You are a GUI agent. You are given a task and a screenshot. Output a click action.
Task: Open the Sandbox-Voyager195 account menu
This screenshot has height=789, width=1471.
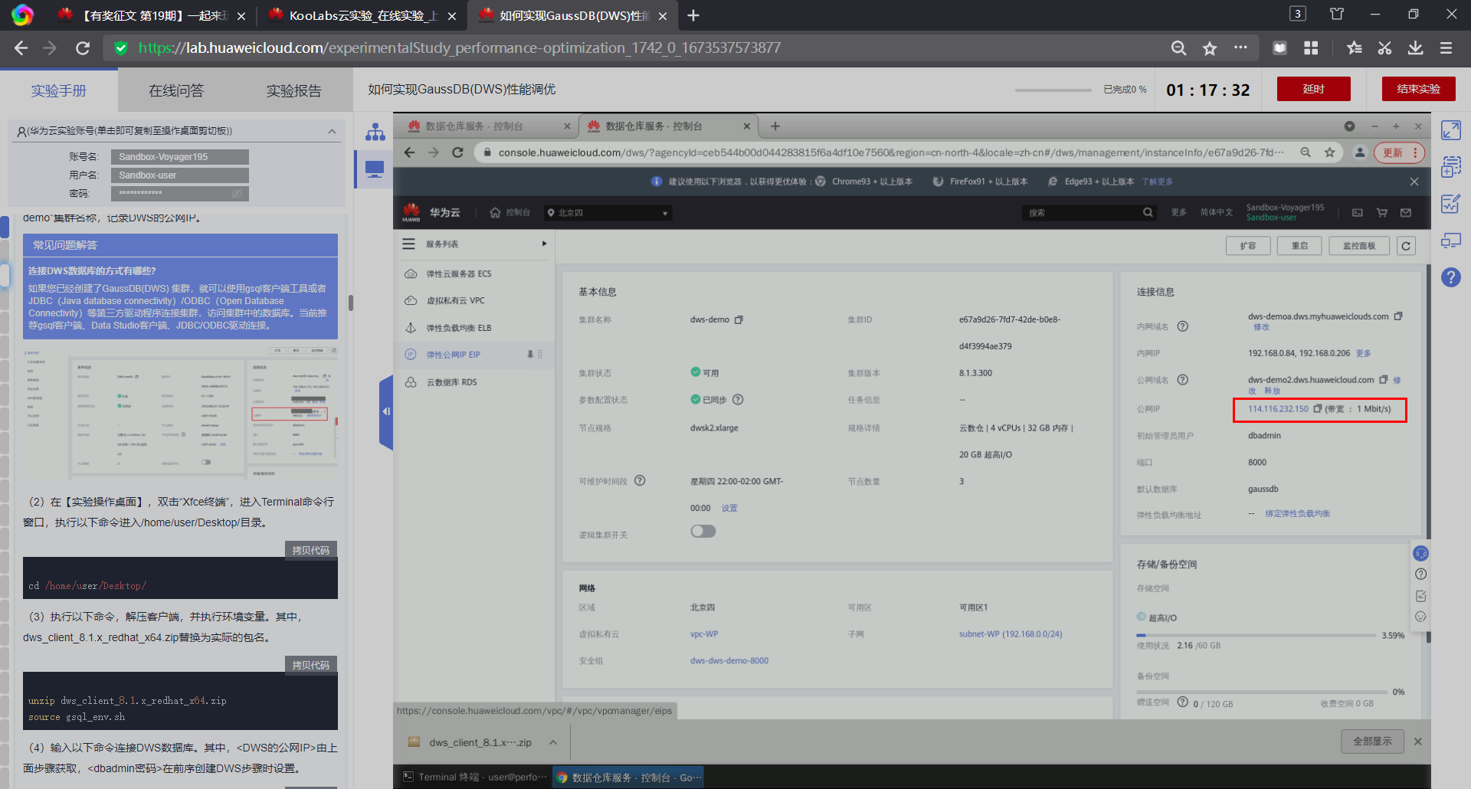(x=1285, y=212)
